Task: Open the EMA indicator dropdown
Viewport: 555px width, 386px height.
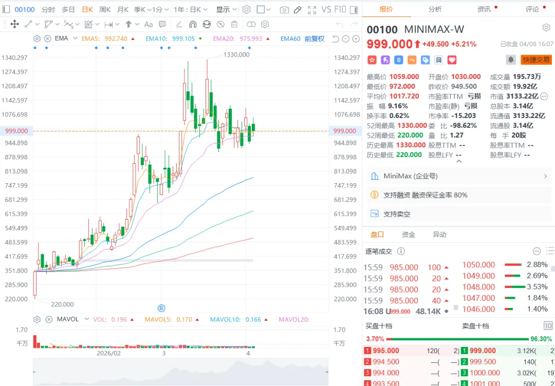Action: pos(75,38)
